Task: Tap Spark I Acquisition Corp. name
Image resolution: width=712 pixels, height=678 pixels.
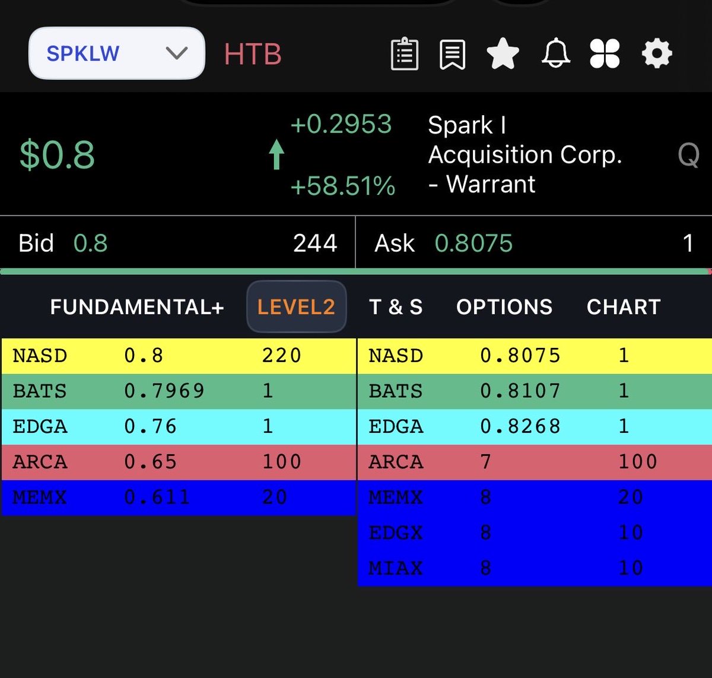Action: tap(525, 154)
